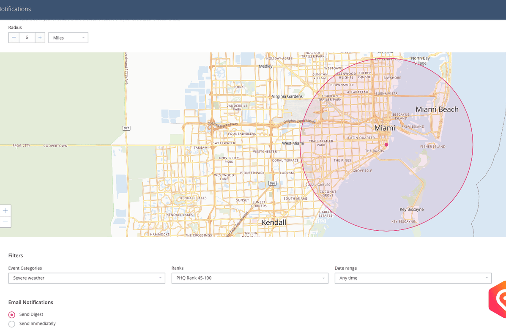Click the 997 route shield on map
Image resolution: width=506 pixels, height=330 pixels.
[x=126, y=128]
